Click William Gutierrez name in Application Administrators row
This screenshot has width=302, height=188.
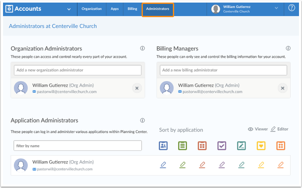tap(50, 162)
